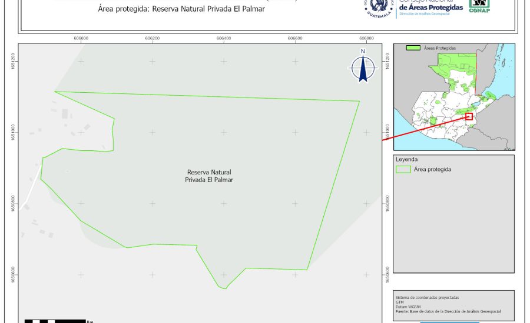Viewport: 530px width, 323px height.
Task: Click the Área protegida title text
Action: (181, 9)
